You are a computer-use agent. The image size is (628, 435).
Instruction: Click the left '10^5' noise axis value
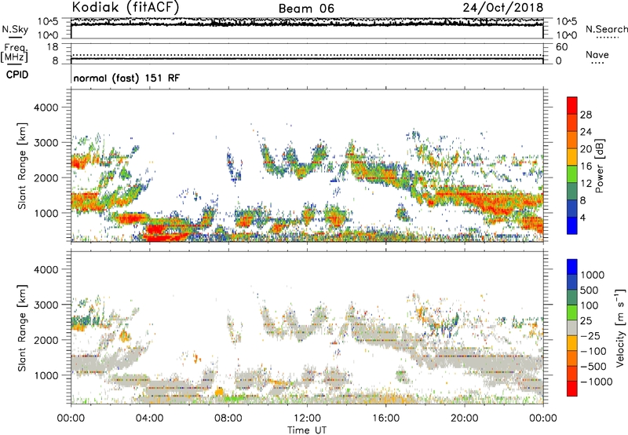coord(48,21)
